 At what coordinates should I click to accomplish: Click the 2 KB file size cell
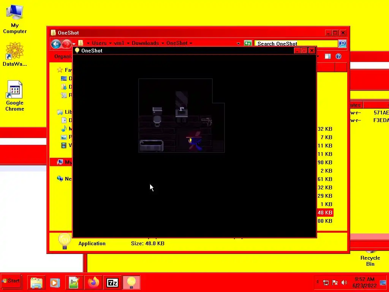(326, 171)
